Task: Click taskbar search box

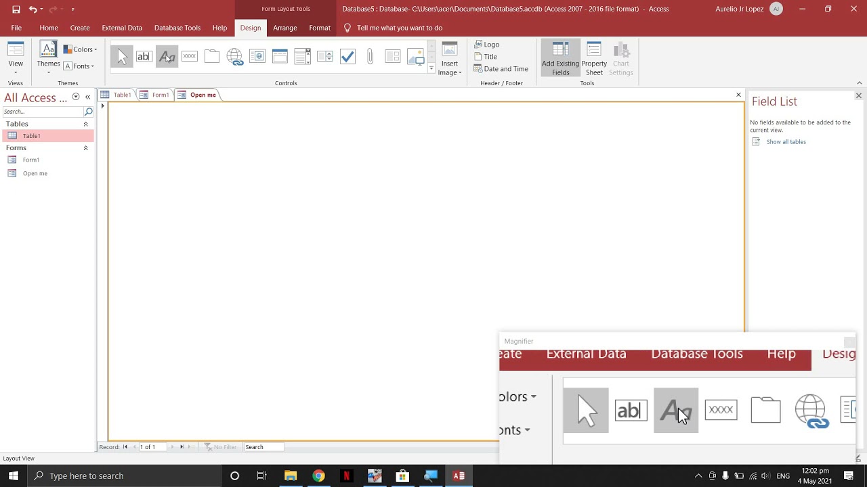Action: point(125,476)
